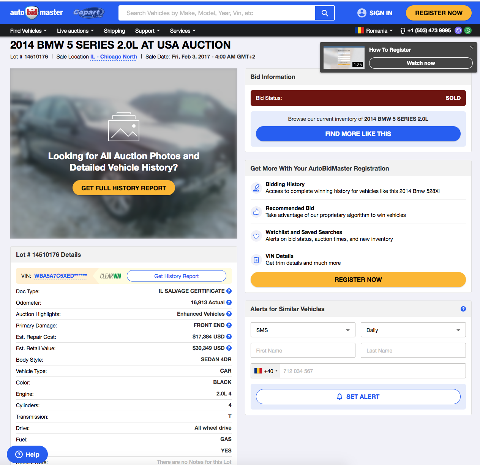Click Watch now button

pyautogui.click(x=421, y=63)
